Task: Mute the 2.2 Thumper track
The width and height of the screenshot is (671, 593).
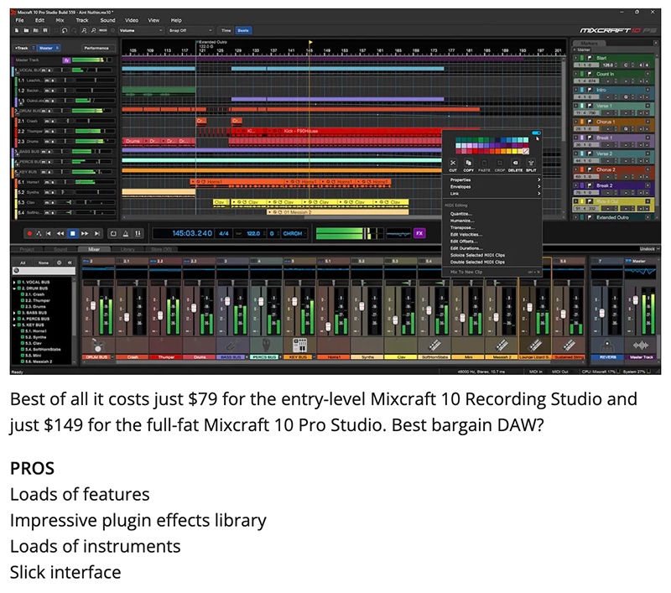Action: (x=47, y=132)
